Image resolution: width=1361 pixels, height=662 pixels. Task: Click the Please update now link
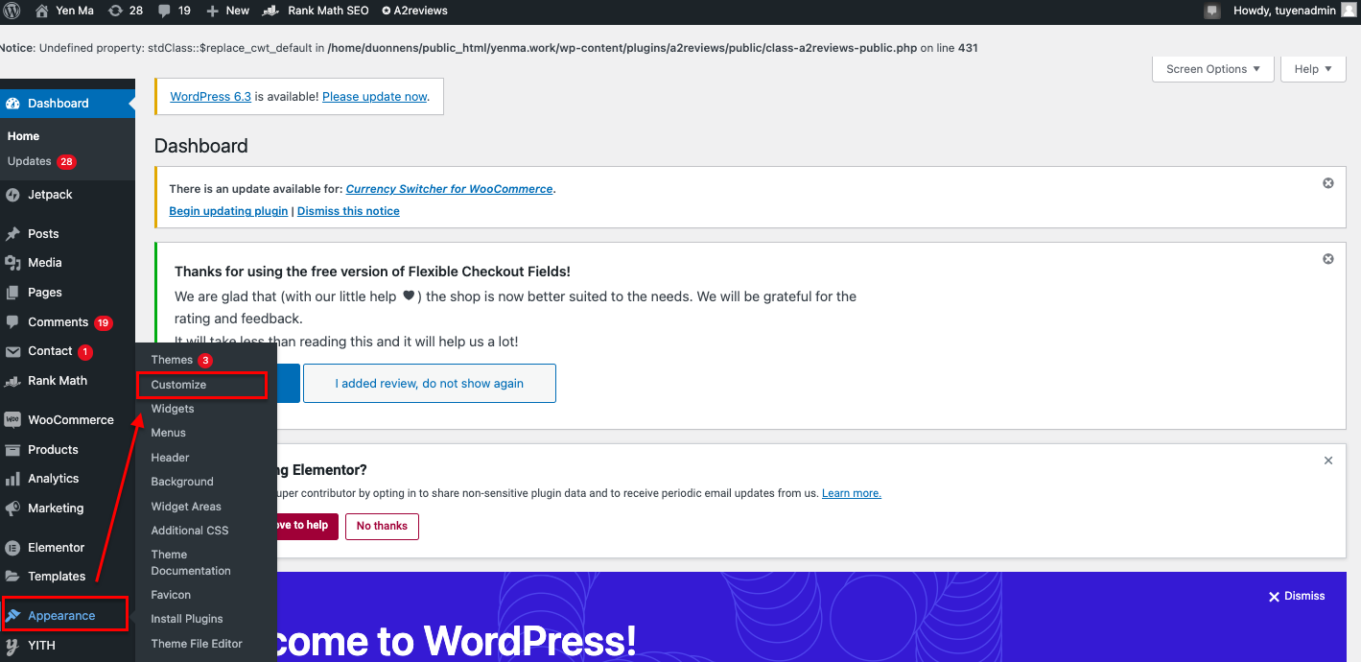click(x=376, y=96)
